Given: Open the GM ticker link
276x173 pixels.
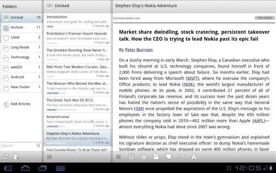Looking at the screenshot, I should (139, 108).
